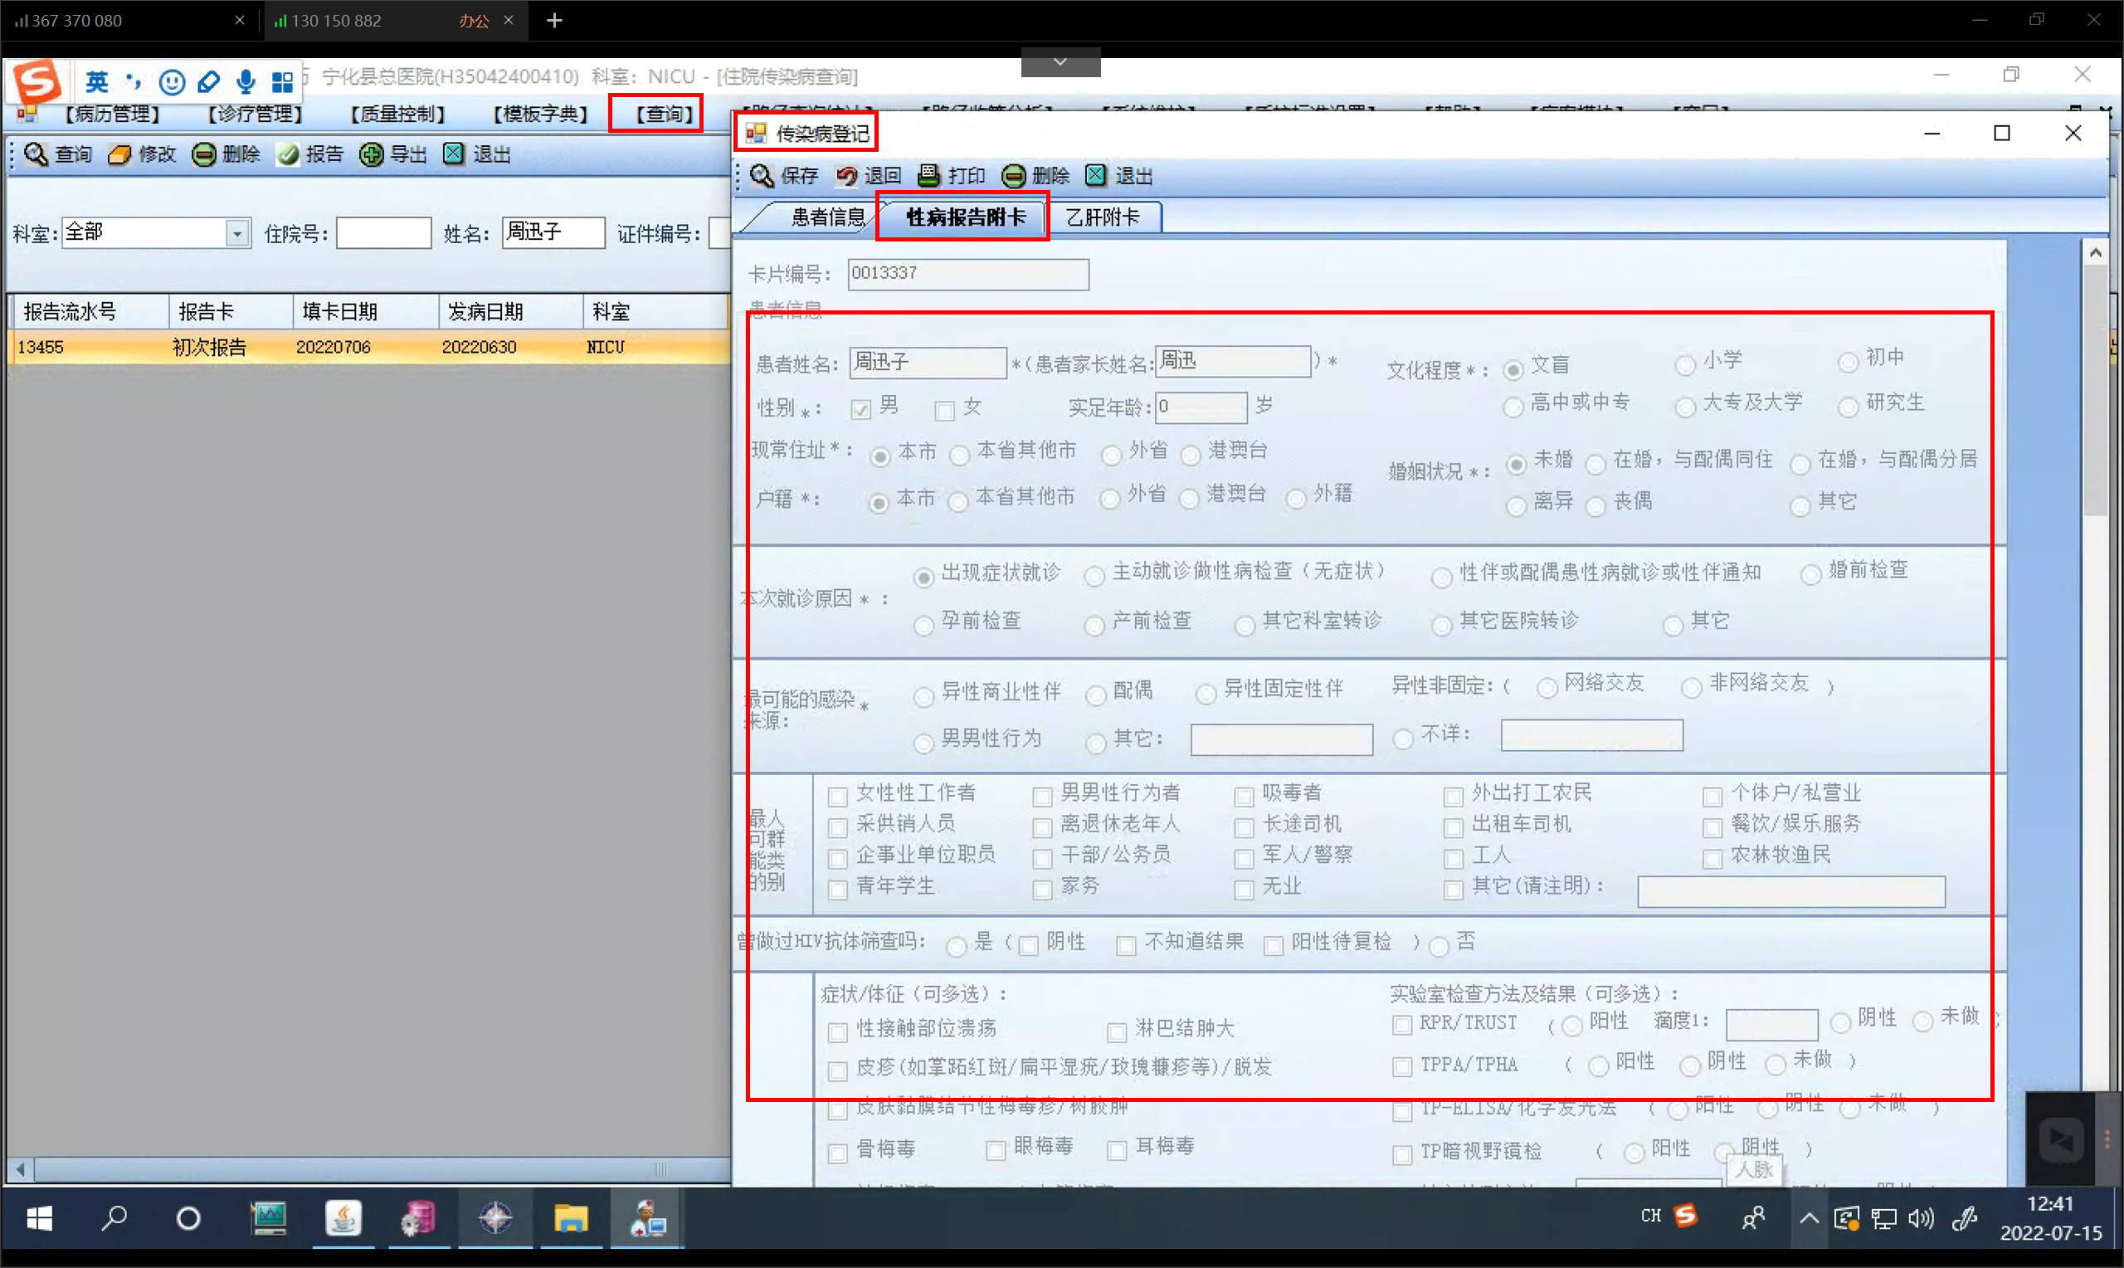Click the 查询 magnifier icon in the left toolbar
Screen dimensions: 2124x1268
36,154
